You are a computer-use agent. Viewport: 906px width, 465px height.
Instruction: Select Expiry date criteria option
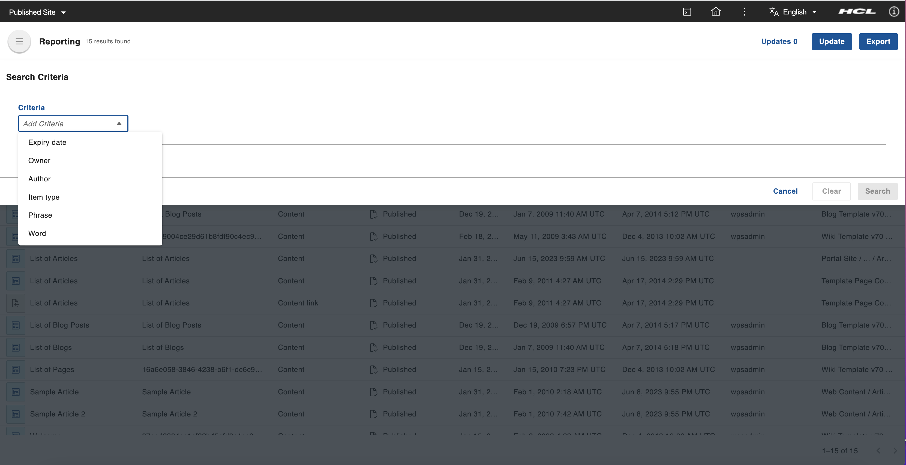pyautogui.click(x=47, y=142)
